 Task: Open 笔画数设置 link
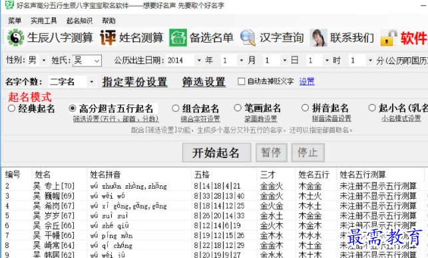(261, 119)
